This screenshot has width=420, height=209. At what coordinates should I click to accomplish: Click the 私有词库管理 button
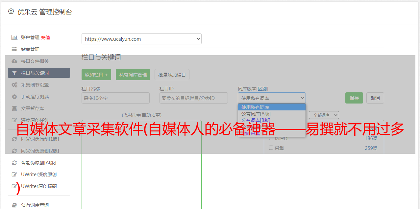click(133, 75)
